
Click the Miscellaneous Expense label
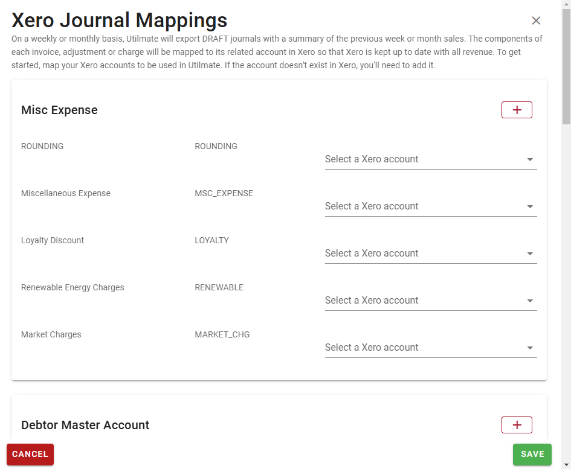(66, 193)
